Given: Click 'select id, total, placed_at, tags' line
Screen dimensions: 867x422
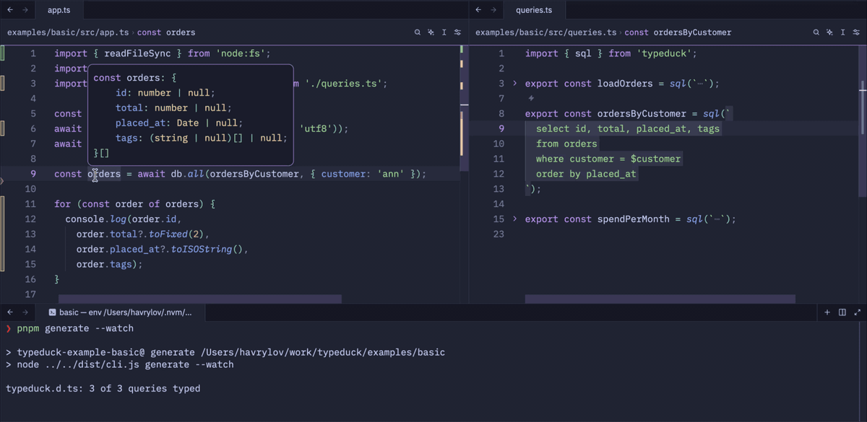Looking at the screenshot, I should [x=628, y=128].
